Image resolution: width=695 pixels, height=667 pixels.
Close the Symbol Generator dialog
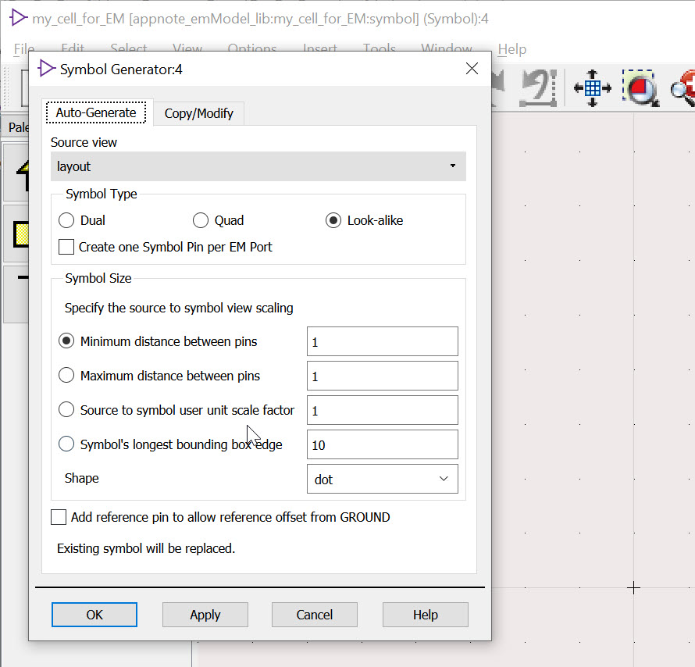[x=472, y=69]
